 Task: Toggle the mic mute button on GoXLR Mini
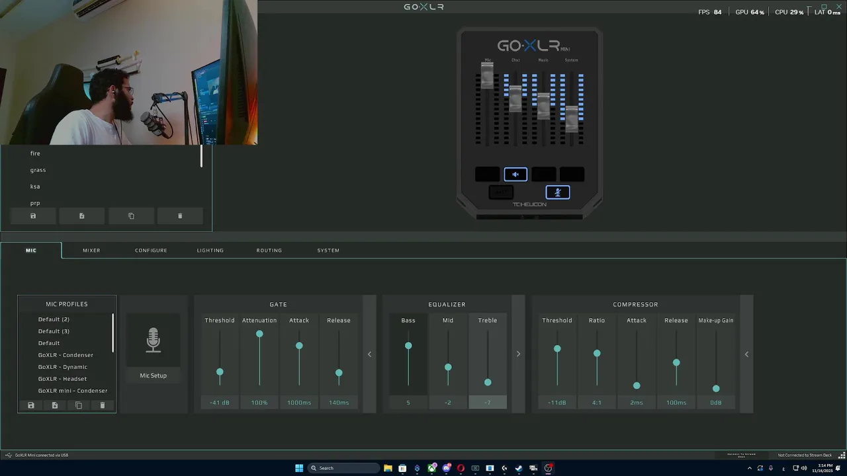point(558,192)
